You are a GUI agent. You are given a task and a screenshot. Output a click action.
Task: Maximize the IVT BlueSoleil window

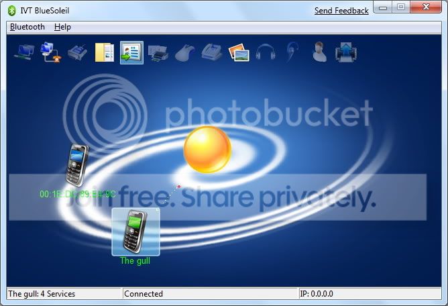coord(401,7)
